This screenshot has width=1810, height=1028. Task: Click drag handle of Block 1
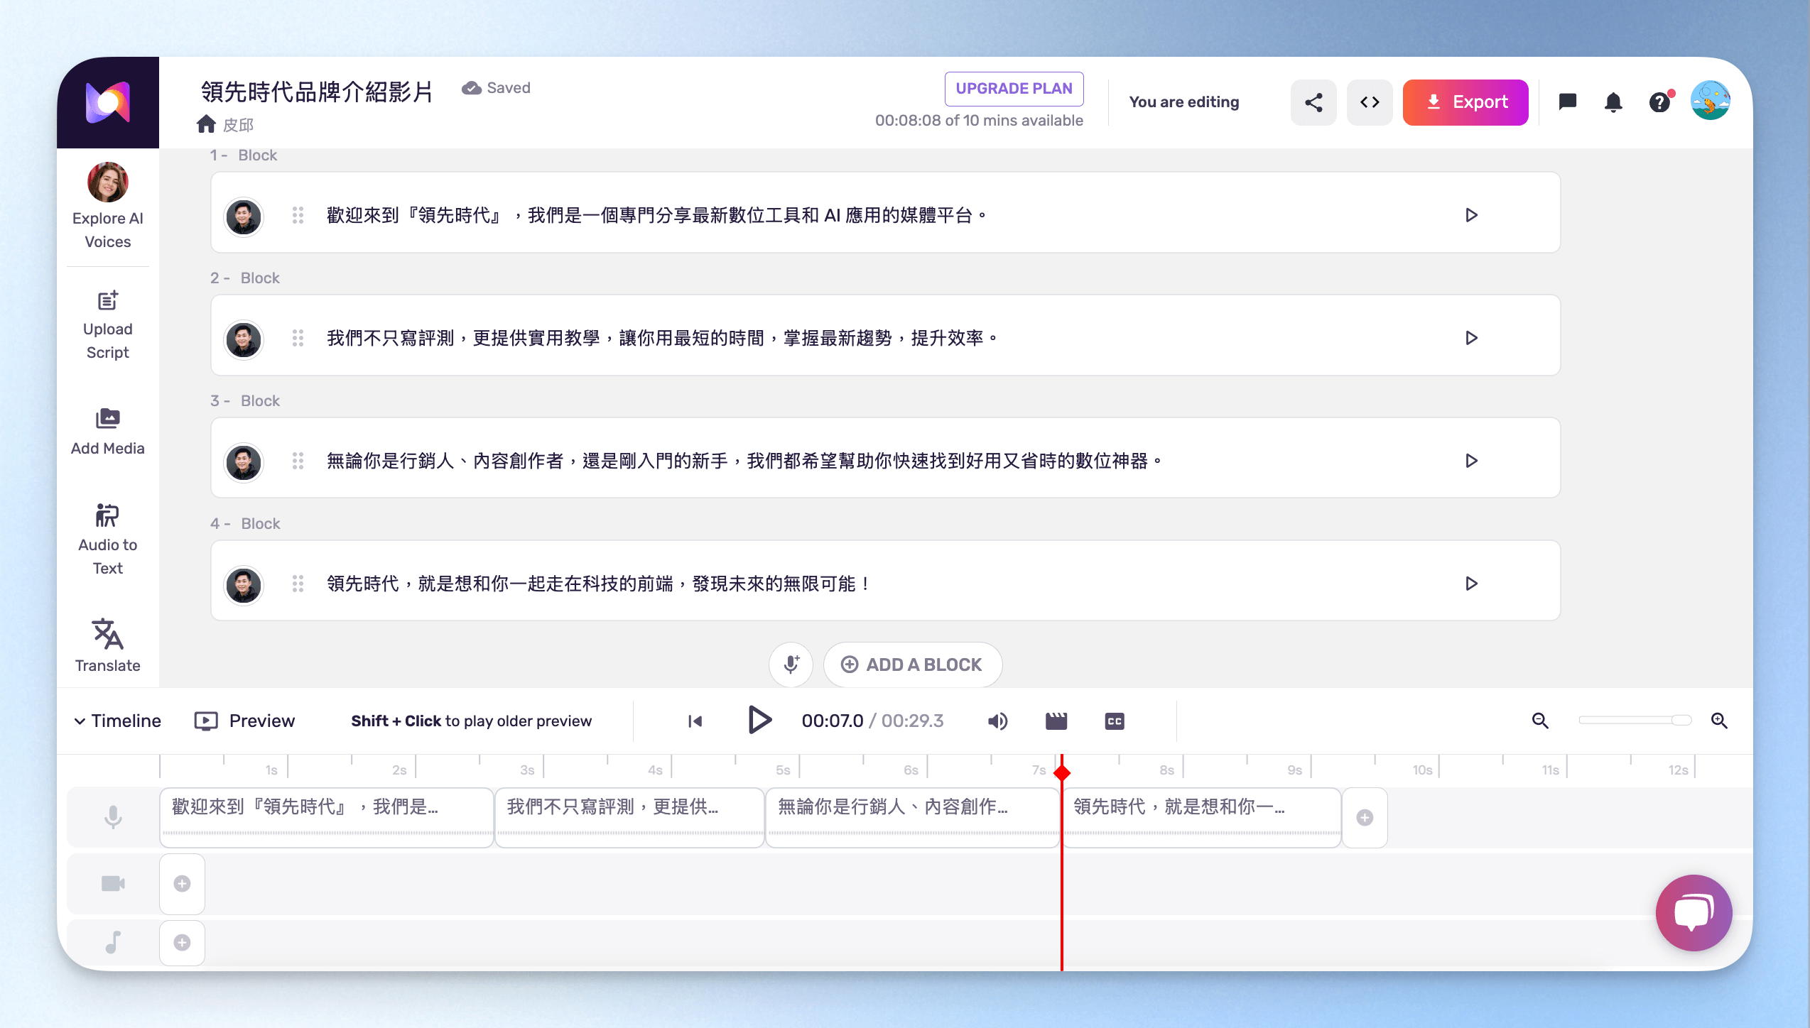(x=298, y=215)
